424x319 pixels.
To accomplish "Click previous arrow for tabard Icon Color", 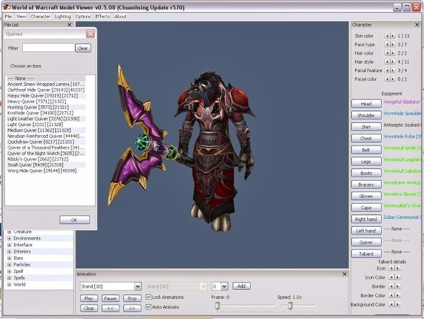I will [391, 277].
